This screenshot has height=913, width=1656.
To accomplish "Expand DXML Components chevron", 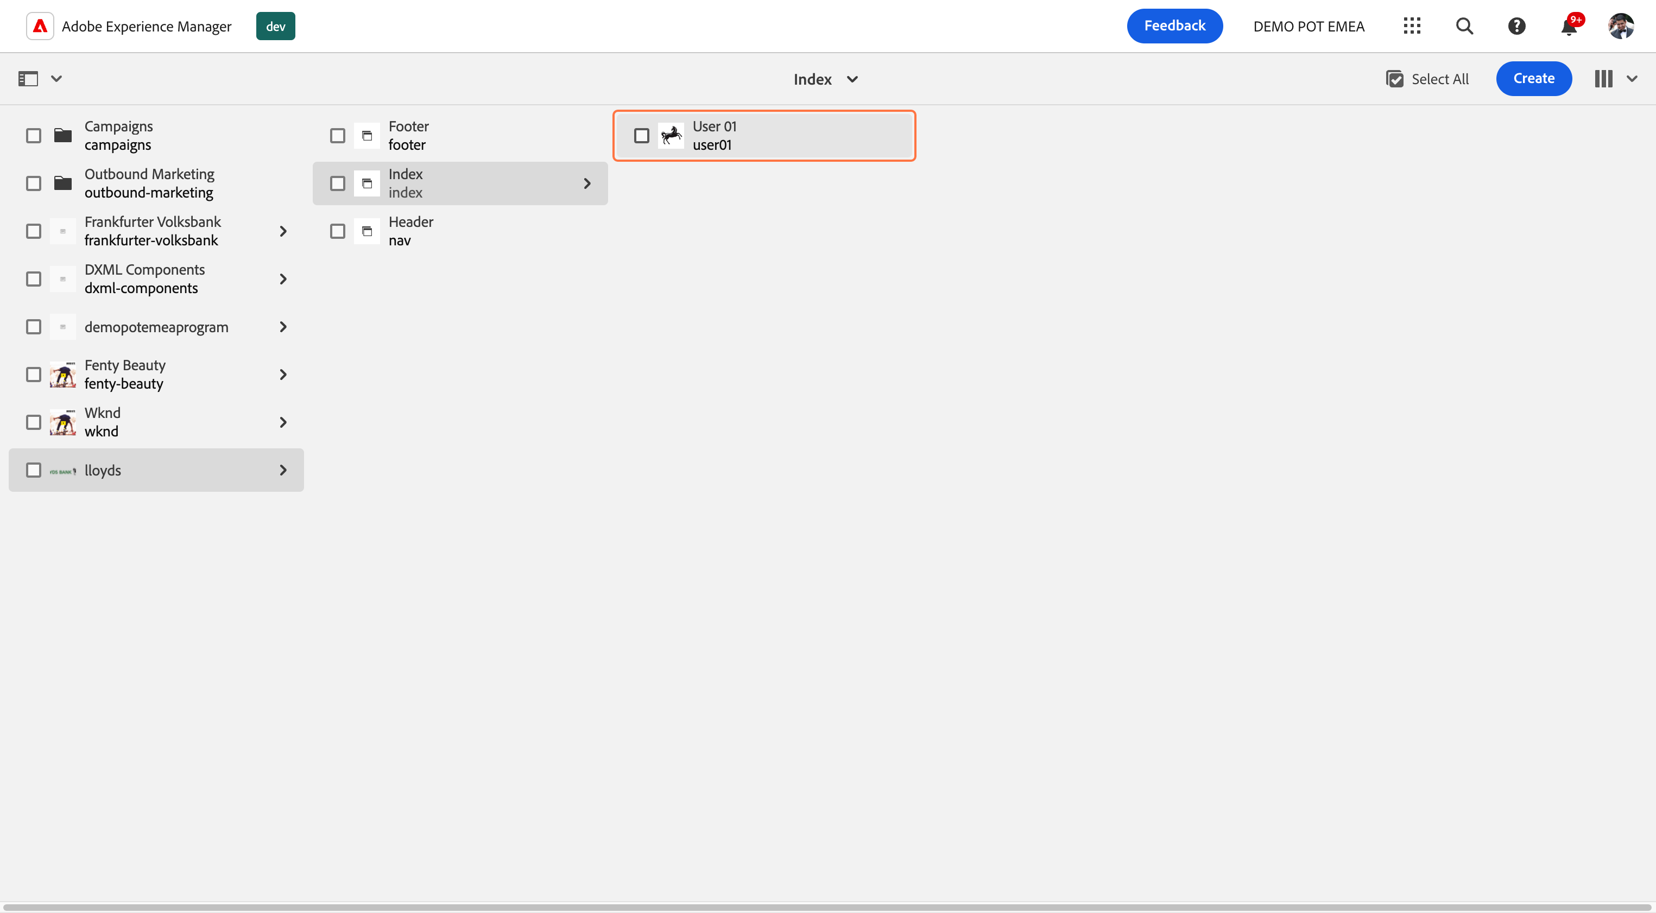I will coord(283,279).
